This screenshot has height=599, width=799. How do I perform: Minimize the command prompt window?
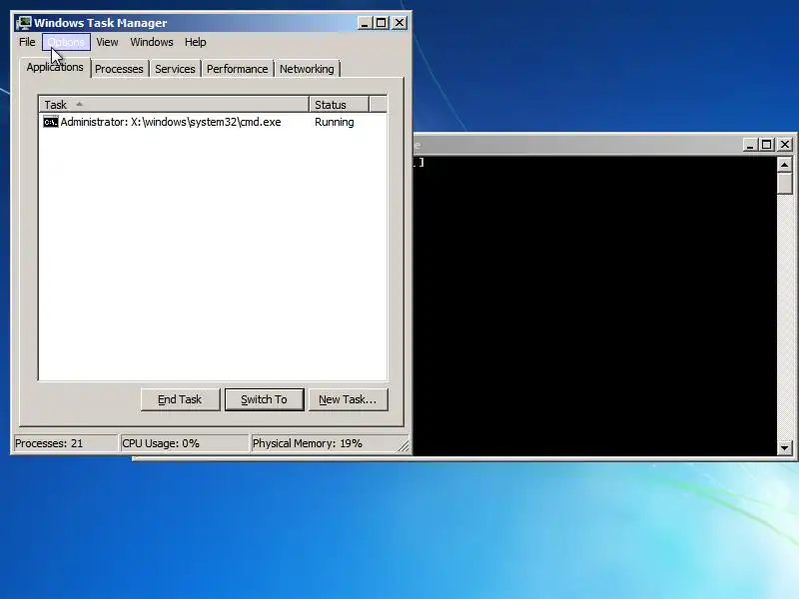(x=750, y=145)
